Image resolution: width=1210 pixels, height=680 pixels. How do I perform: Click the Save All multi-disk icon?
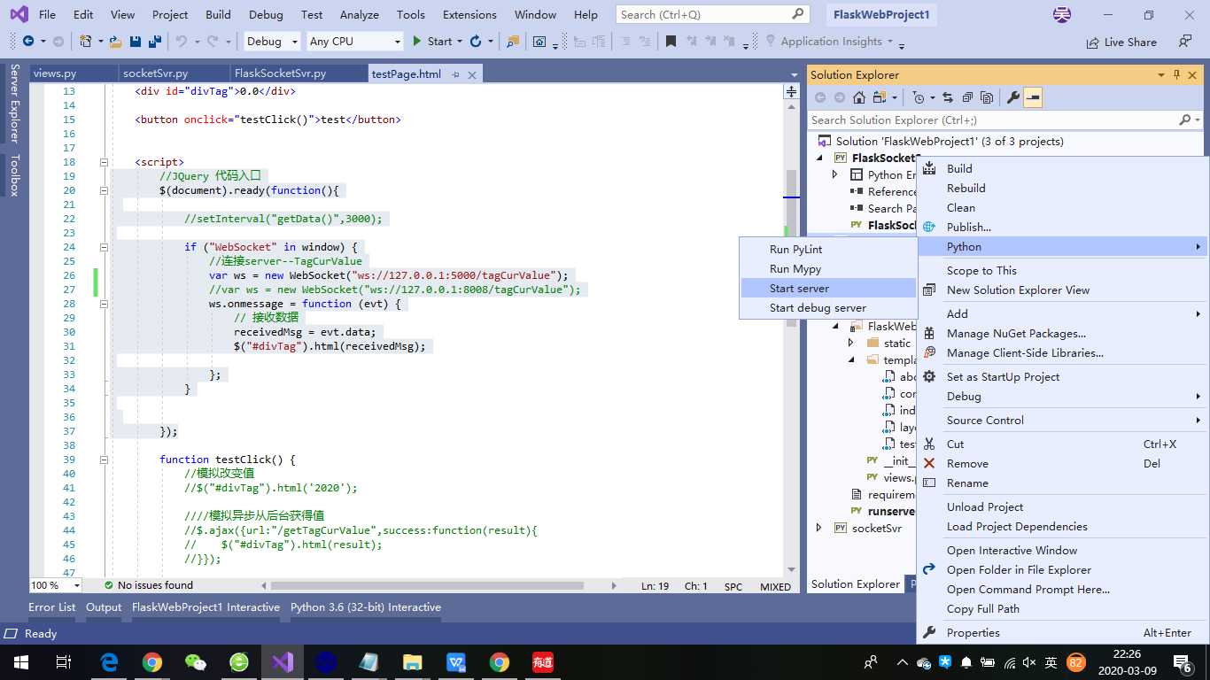coord(155,42)
